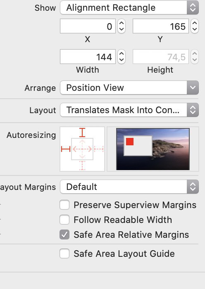Open the Layout Margins Default dropdown
Screen dimensions: 205x289
pyautogui.click(x=129, y=187)
